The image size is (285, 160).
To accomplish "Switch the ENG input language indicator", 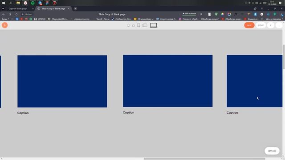I will pyautogui.click(x=265, y=3).
